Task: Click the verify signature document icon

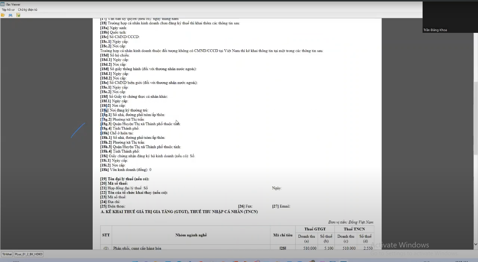Action: (18, 15)
